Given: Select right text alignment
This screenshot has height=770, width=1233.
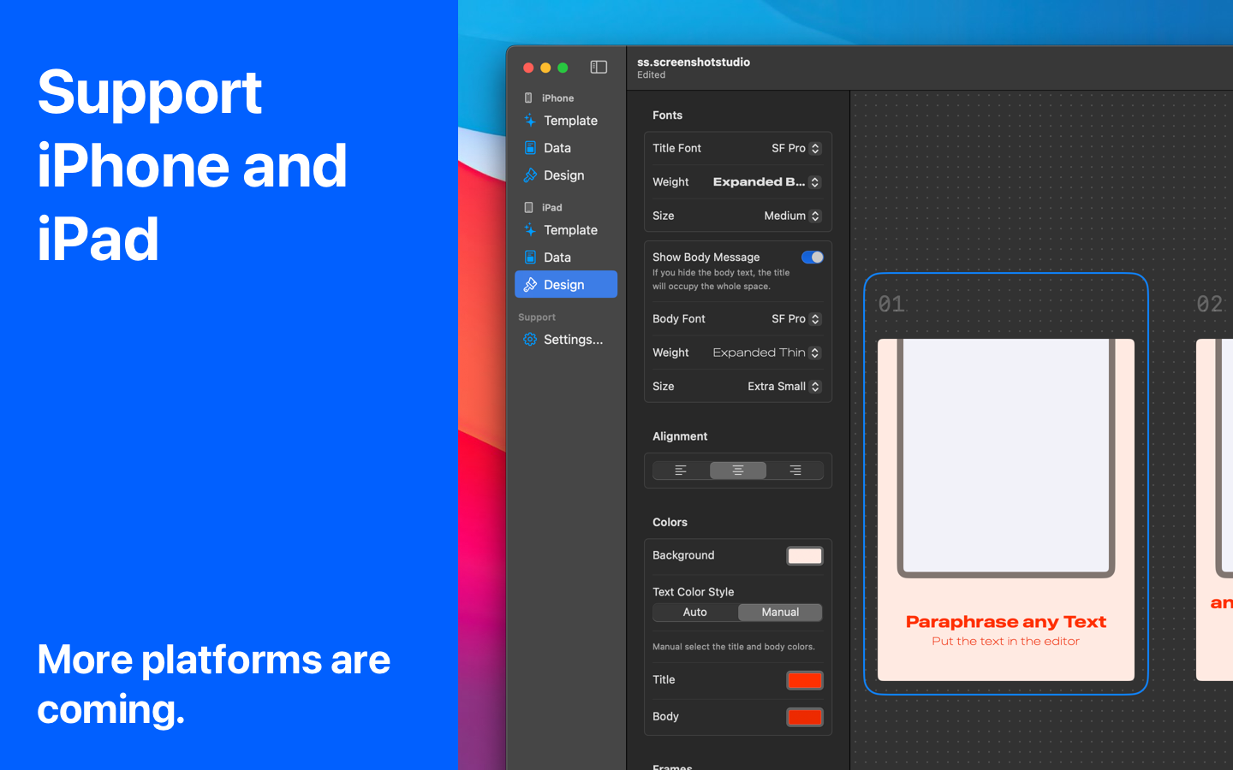Looking at the screenshot, I should [x=795, y=471].
